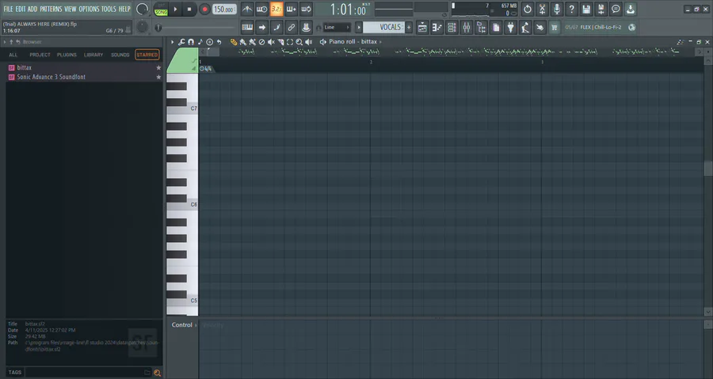The image size is (713, 379).
Task: Switch to the PLUGINS browser tab
Action: coord(67,55)
